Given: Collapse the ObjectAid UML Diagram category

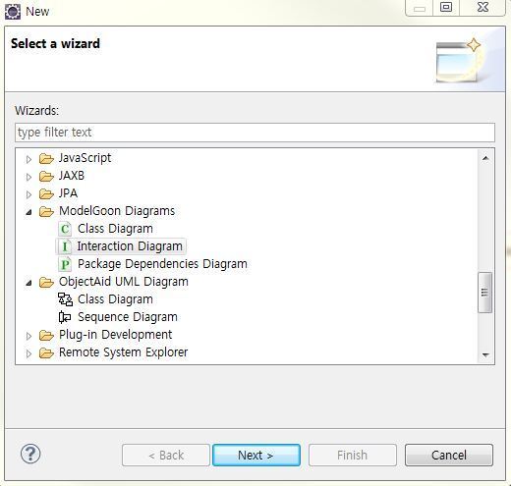Looking at the screenshot, I should coord(28,283).
